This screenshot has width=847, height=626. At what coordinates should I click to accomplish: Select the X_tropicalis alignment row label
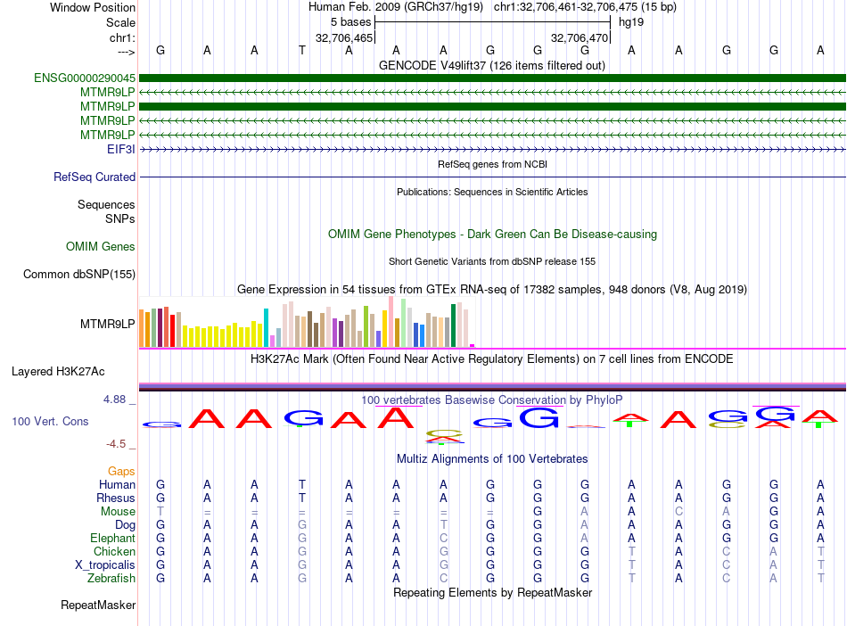coord(105,564)
